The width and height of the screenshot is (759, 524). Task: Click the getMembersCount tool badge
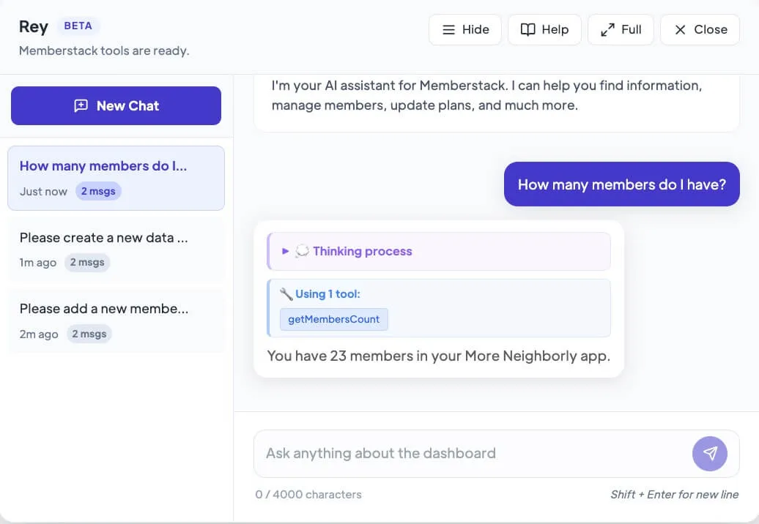[x=333, y=319]
